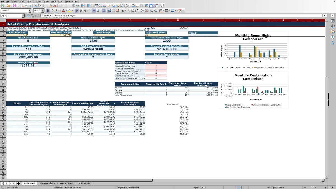Open Find and Replace icon
The image size is (336, 189).
(74, 6)
